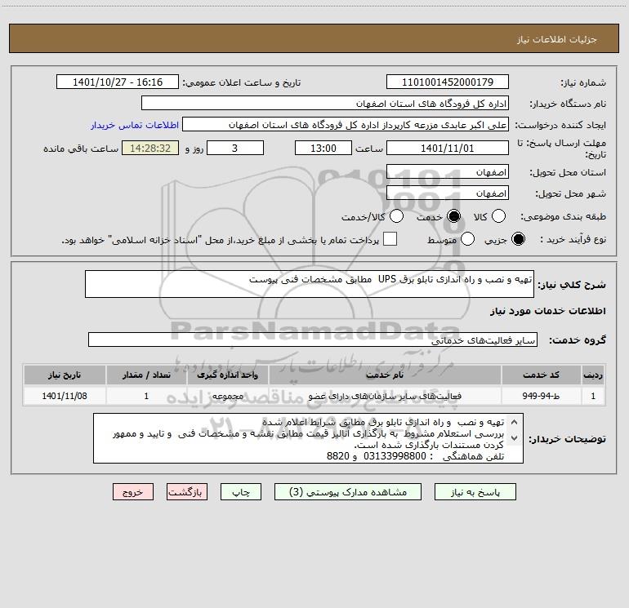The height and width of the screenshot is (608, 629).
Task: Click the delivery city field اصفهان
Action: tap(448, 193)
